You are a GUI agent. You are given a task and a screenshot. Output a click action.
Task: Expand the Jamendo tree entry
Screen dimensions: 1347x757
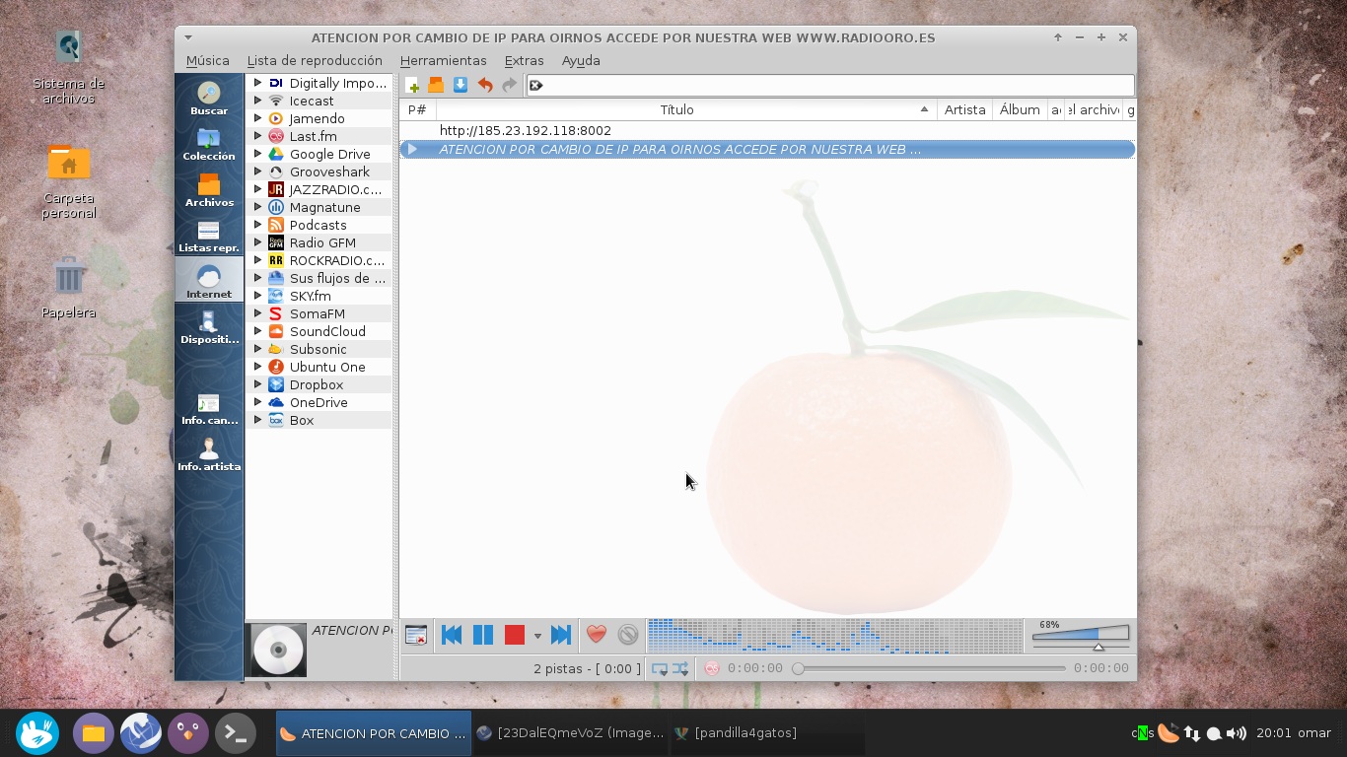click(x=257, y=118)
